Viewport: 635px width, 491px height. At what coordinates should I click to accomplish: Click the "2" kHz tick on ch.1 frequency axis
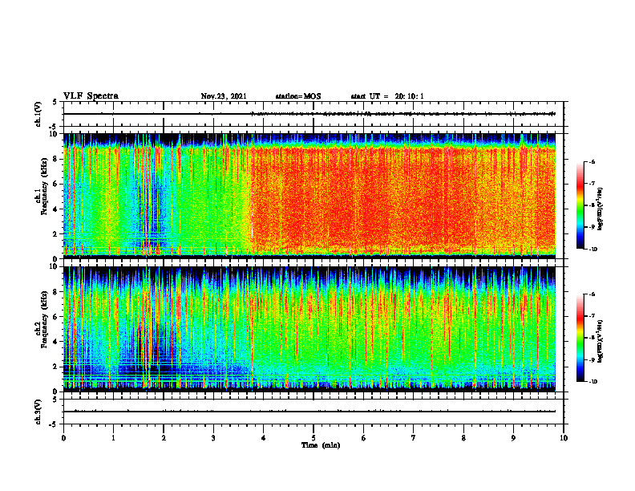coord(55,234)
